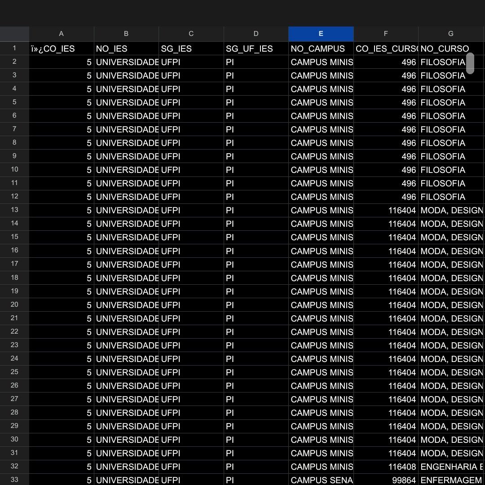Click the 496 cell in row 5
Screen dimensions: 485x485
pyautogui.click(x=386, y=103)
